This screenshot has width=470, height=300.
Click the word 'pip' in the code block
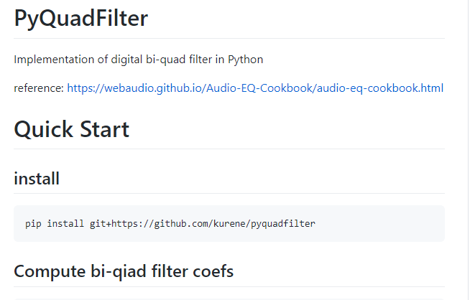33,224
